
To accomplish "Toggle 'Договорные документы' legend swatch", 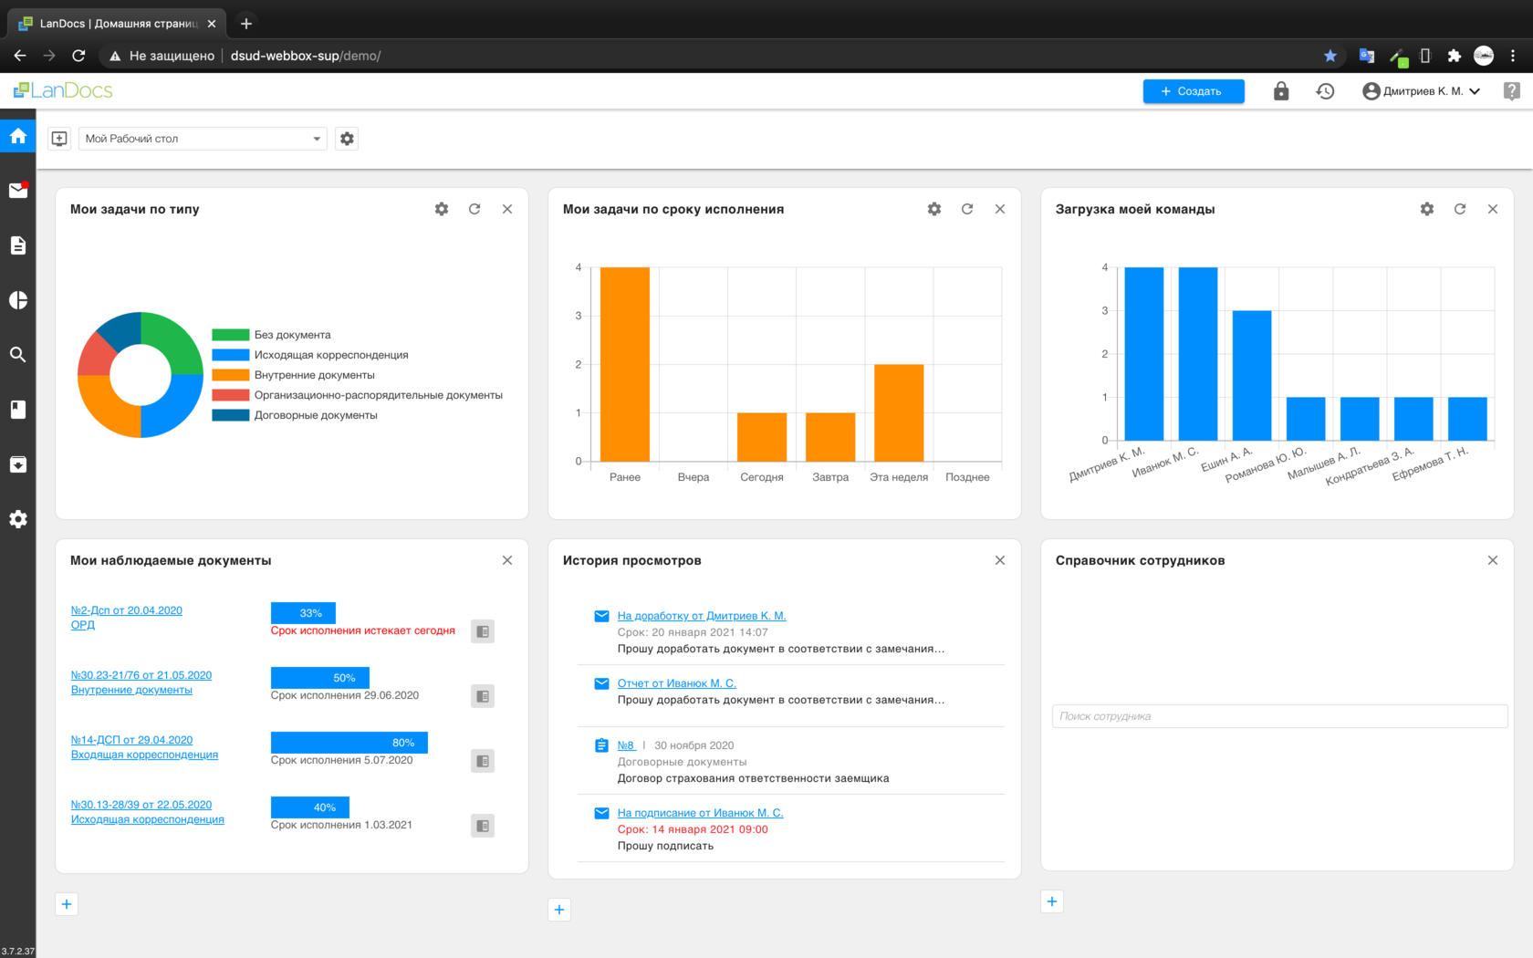I will 230,415.
